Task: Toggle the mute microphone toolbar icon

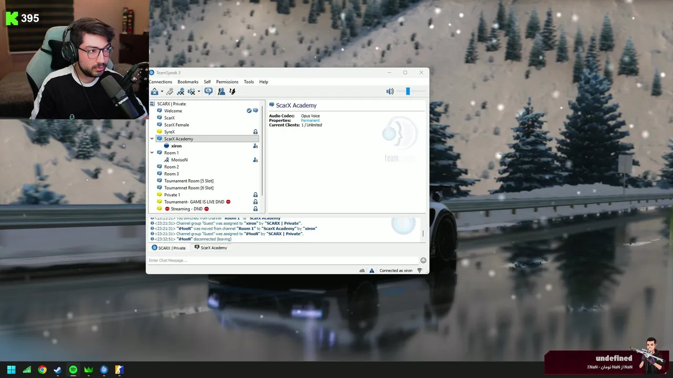Action: pos(180,91)
